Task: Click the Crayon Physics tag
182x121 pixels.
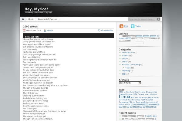Action: (125, 94)
